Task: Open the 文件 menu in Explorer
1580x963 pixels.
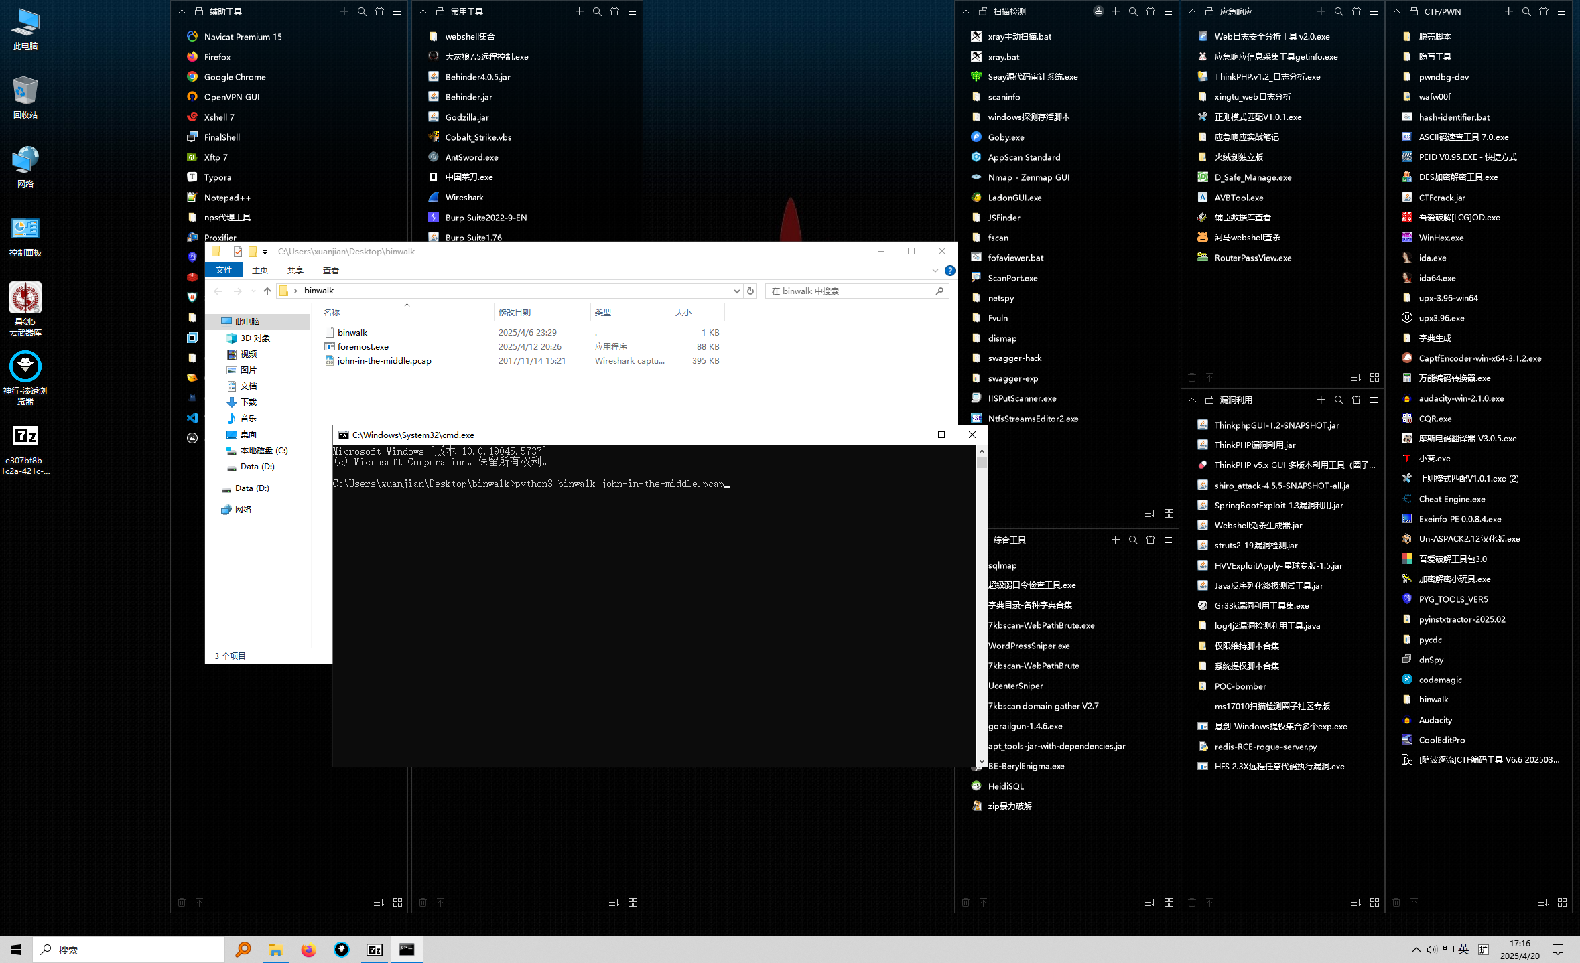Action: 224,270
